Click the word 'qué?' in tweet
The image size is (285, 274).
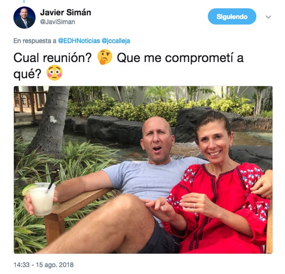(x=27, y=74)
